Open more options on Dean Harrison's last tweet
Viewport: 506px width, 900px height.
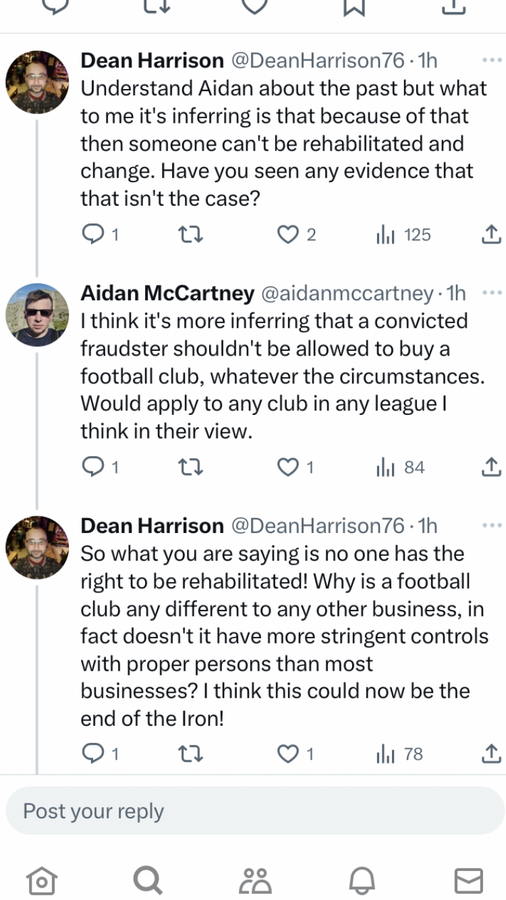[x=493, y=526]
